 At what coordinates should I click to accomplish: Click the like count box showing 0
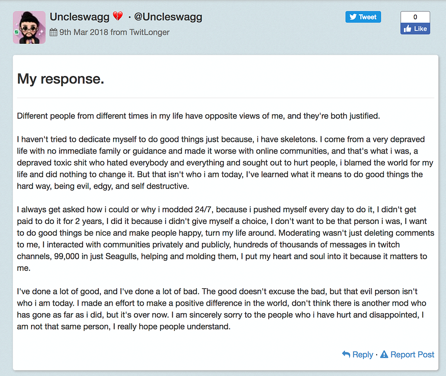415,17
